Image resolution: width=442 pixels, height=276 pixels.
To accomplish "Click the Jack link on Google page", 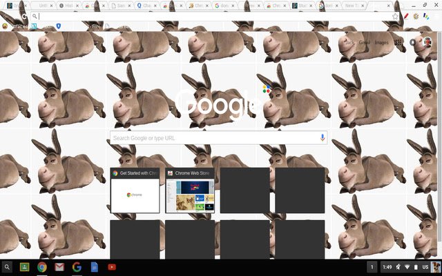I will [x=349, y=43].
